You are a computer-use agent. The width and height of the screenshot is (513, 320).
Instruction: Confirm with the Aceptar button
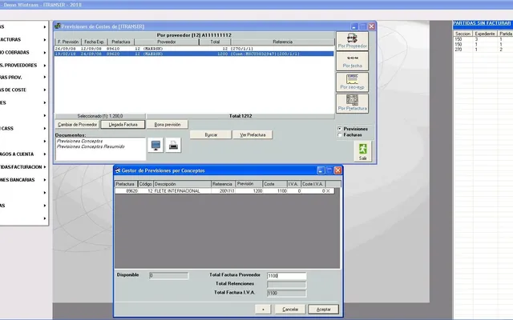click(x=323, y=310)
